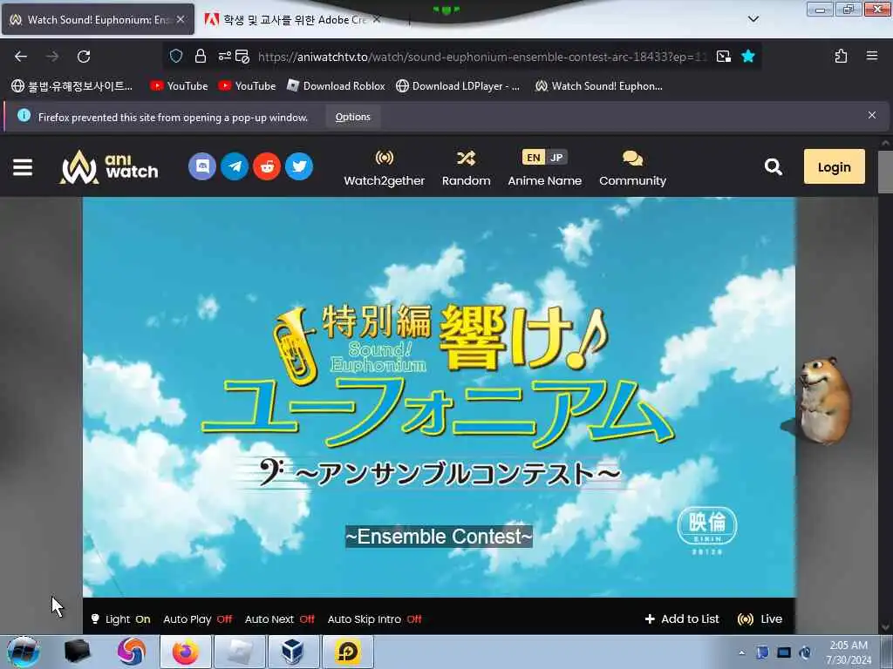Image resolution: width=893 pixels, height=669 pixels.
Task: Click the taskbar clock showing 2:05 AM
Action: coord(849,652)
